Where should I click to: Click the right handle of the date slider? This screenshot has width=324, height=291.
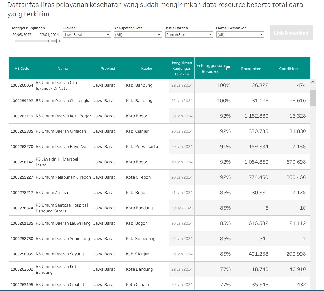pos(58,41)
